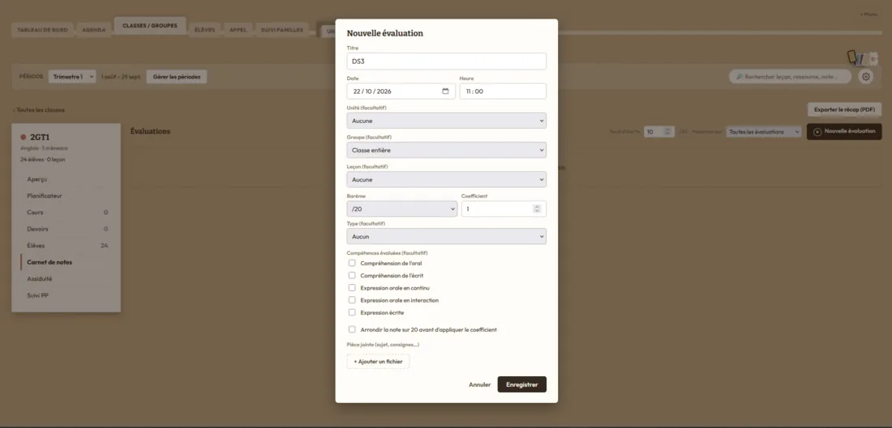Viewport: 892px width, 428px height.
Task: Open the calendar picker in Date field
Action: (445, 91)
